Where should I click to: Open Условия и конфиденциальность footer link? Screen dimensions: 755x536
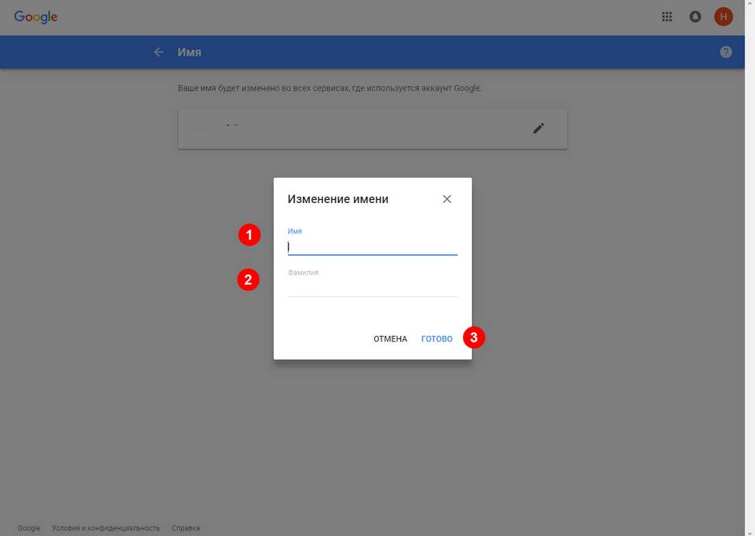[105, 528]
